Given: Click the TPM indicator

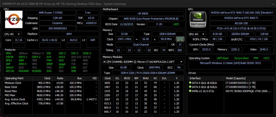Looking at the screenshot, I should click(x=256, y=58).
